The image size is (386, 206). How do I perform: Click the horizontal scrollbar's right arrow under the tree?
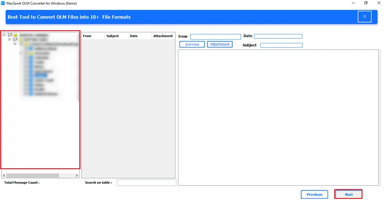pos(77,175)
